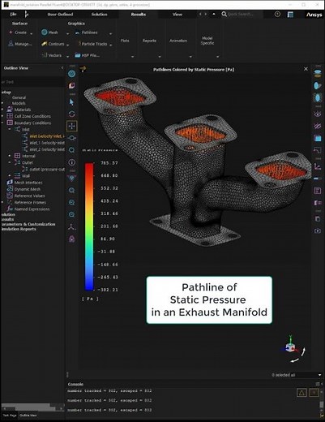Click the top stacked-disc mesh display icon
The image size is (325, 422).
click(x=318, y=73)
